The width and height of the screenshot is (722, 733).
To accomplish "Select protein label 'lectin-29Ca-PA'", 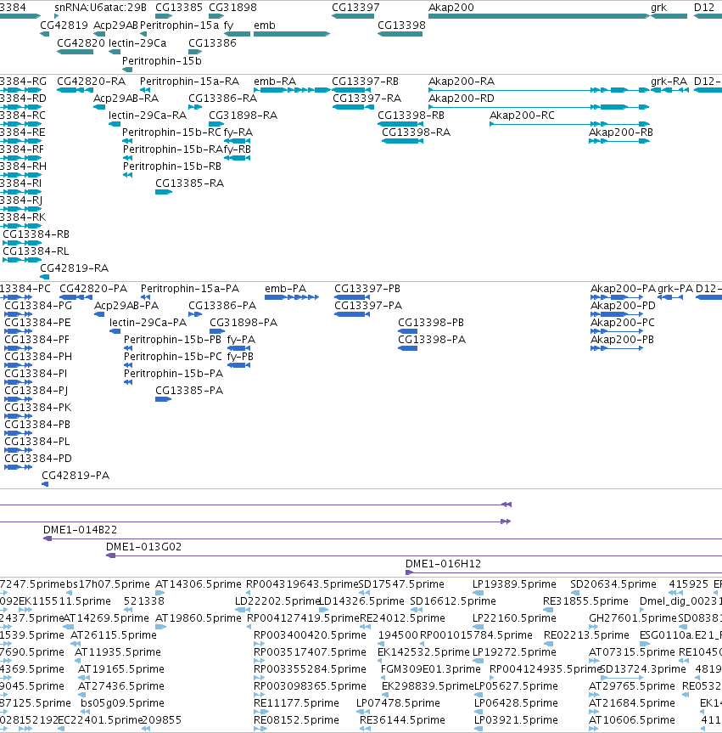I will [148, 323].
